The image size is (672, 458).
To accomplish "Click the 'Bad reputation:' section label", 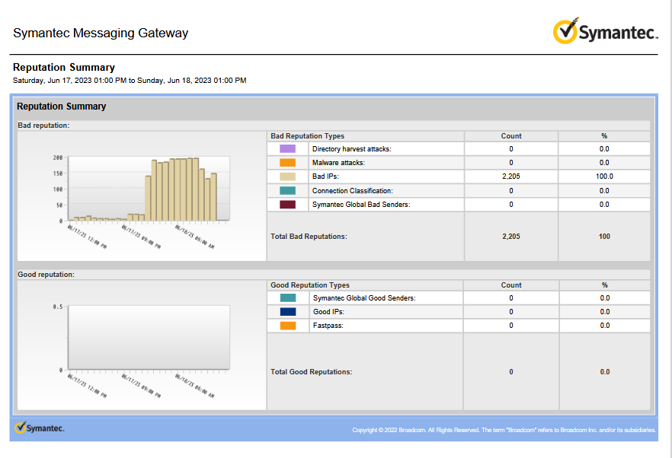I will (43, 126).
